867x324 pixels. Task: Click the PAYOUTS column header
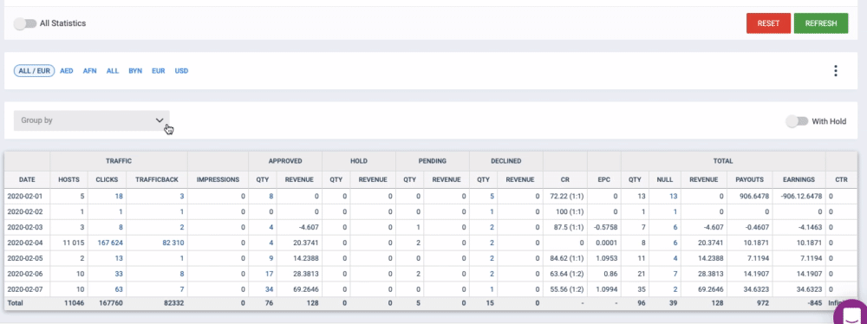[x=750, y=179]
